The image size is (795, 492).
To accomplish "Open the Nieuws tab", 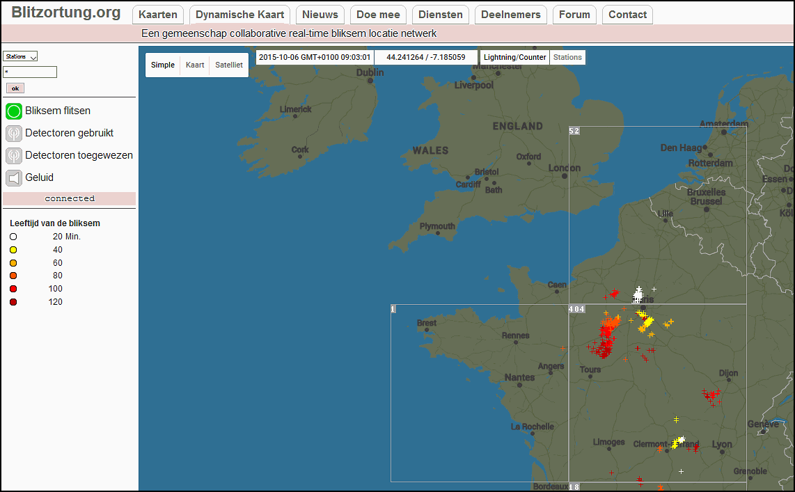I will [x=320, y=15].
